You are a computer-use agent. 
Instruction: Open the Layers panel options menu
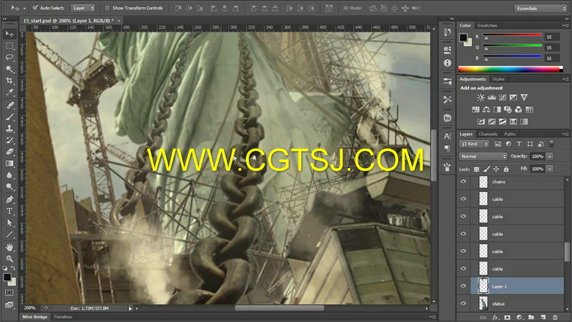click(566, 134)
